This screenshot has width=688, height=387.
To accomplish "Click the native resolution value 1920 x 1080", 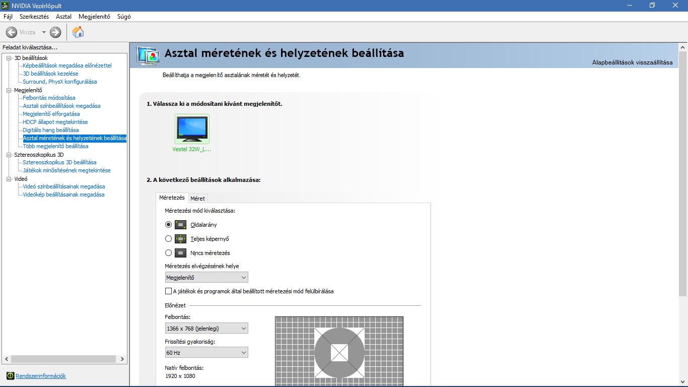I will (x=180, y=376).
